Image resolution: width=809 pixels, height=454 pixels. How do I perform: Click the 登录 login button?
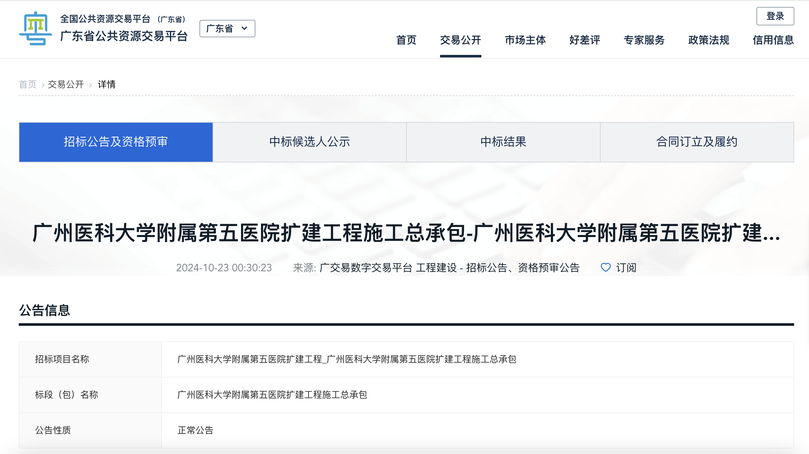pos(775,16)
